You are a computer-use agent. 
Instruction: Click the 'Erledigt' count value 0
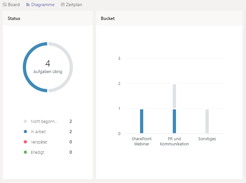(x=71, y=152)
